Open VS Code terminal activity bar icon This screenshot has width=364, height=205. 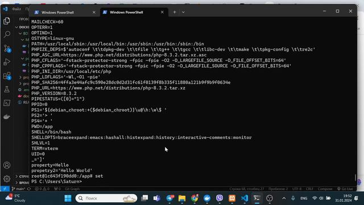(x=7, y=103)
